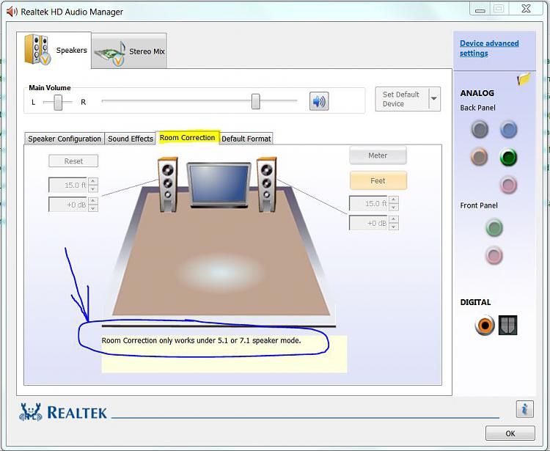Click the mute speaker icon button

click(319, 101)
